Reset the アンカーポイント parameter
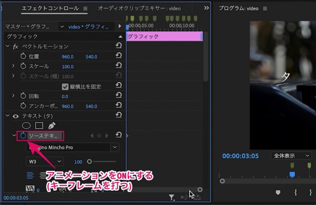The image size is (316, 205). 119,105
